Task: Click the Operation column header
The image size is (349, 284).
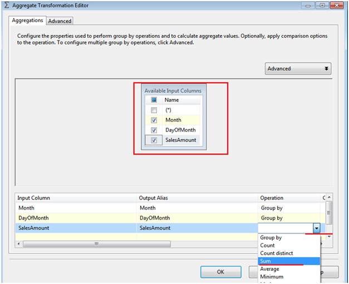Action: (289, 198)
